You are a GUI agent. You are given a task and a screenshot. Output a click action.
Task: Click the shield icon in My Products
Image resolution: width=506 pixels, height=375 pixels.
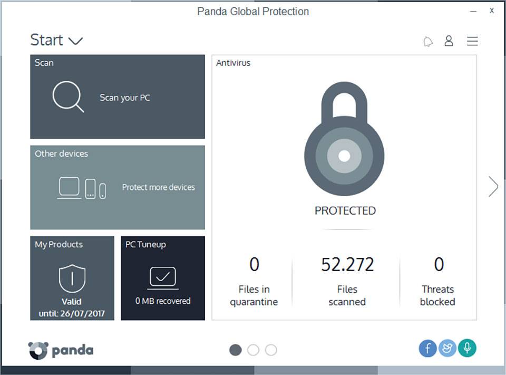click(x=72, y=278)
